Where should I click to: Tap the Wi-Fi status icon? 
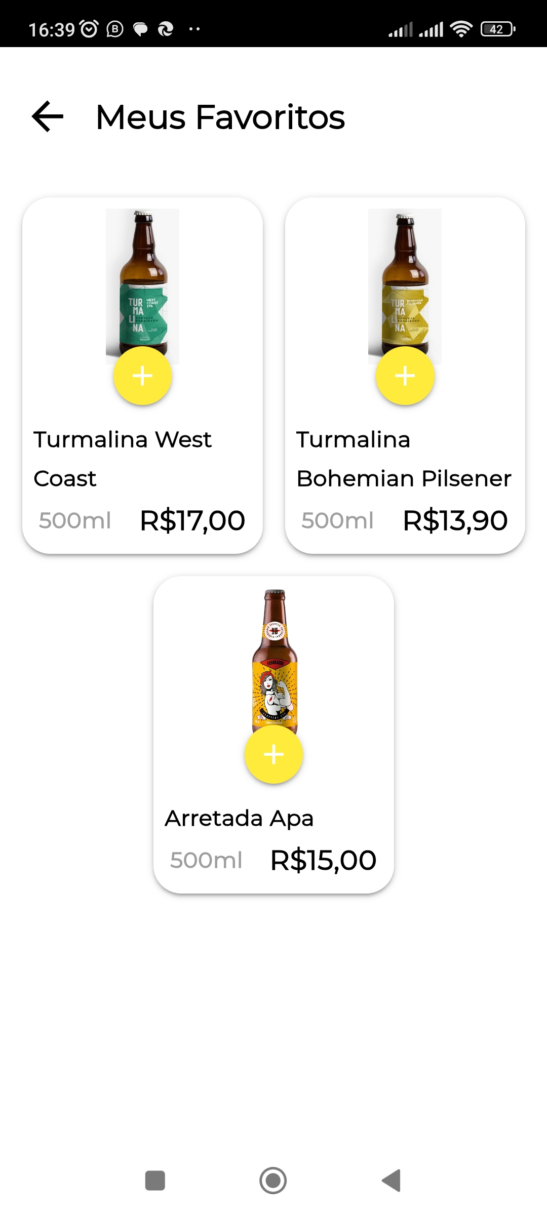click(461, 29)
